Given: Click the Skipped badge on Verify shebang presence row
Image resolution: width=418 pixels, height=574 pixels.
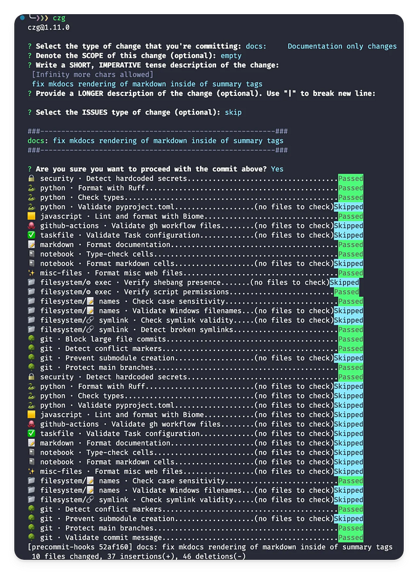Looking at the screenshot, I should (344, 282).
